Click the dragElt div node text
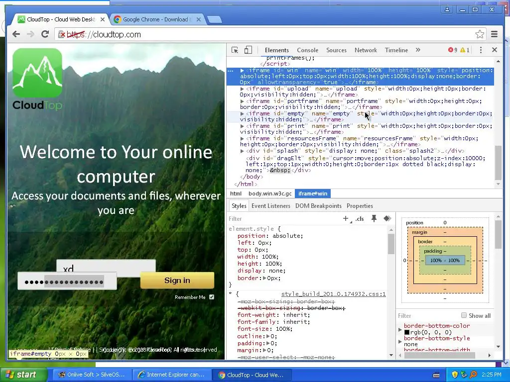The height and width of the screenshot is (382, 510). click(x=363, y=164)
